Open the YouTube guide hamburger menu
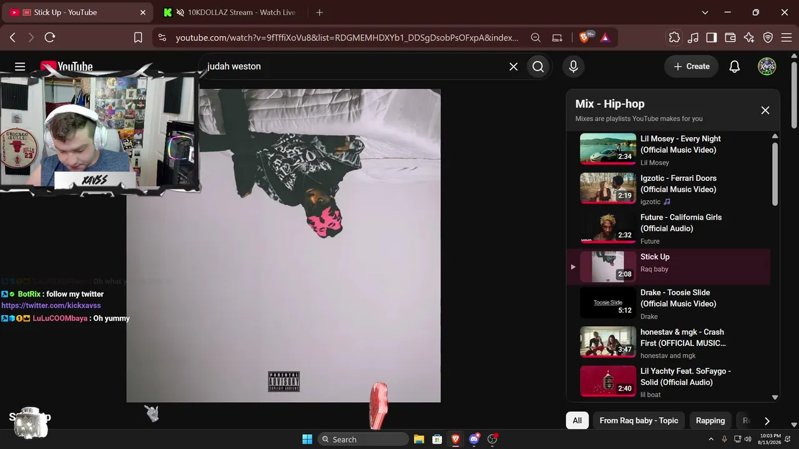The width and height of the screenshot is (799, 449). 20,66
